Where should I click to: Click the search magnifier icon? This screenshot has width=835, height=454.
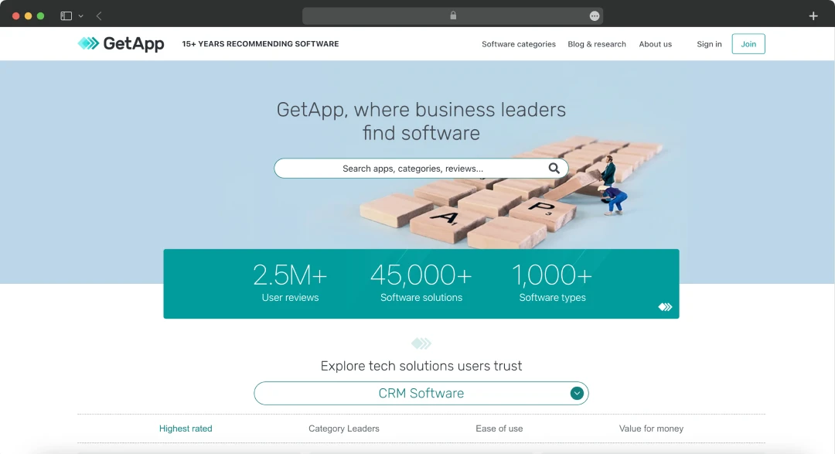(554, 169)
